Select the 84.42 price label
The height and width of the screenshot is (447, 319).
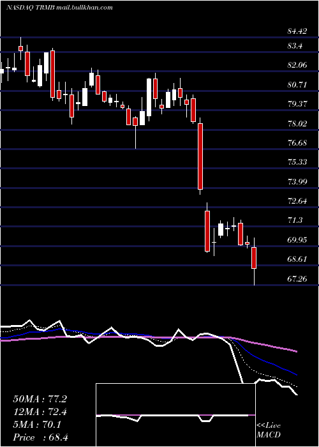coord(297,31)
